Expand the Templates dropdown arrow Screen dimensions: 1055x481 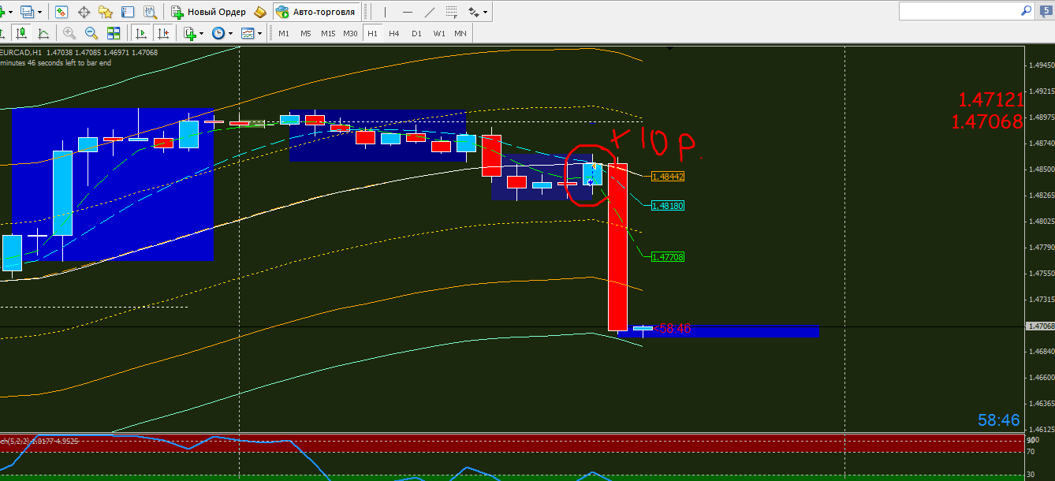pos(260,33)
